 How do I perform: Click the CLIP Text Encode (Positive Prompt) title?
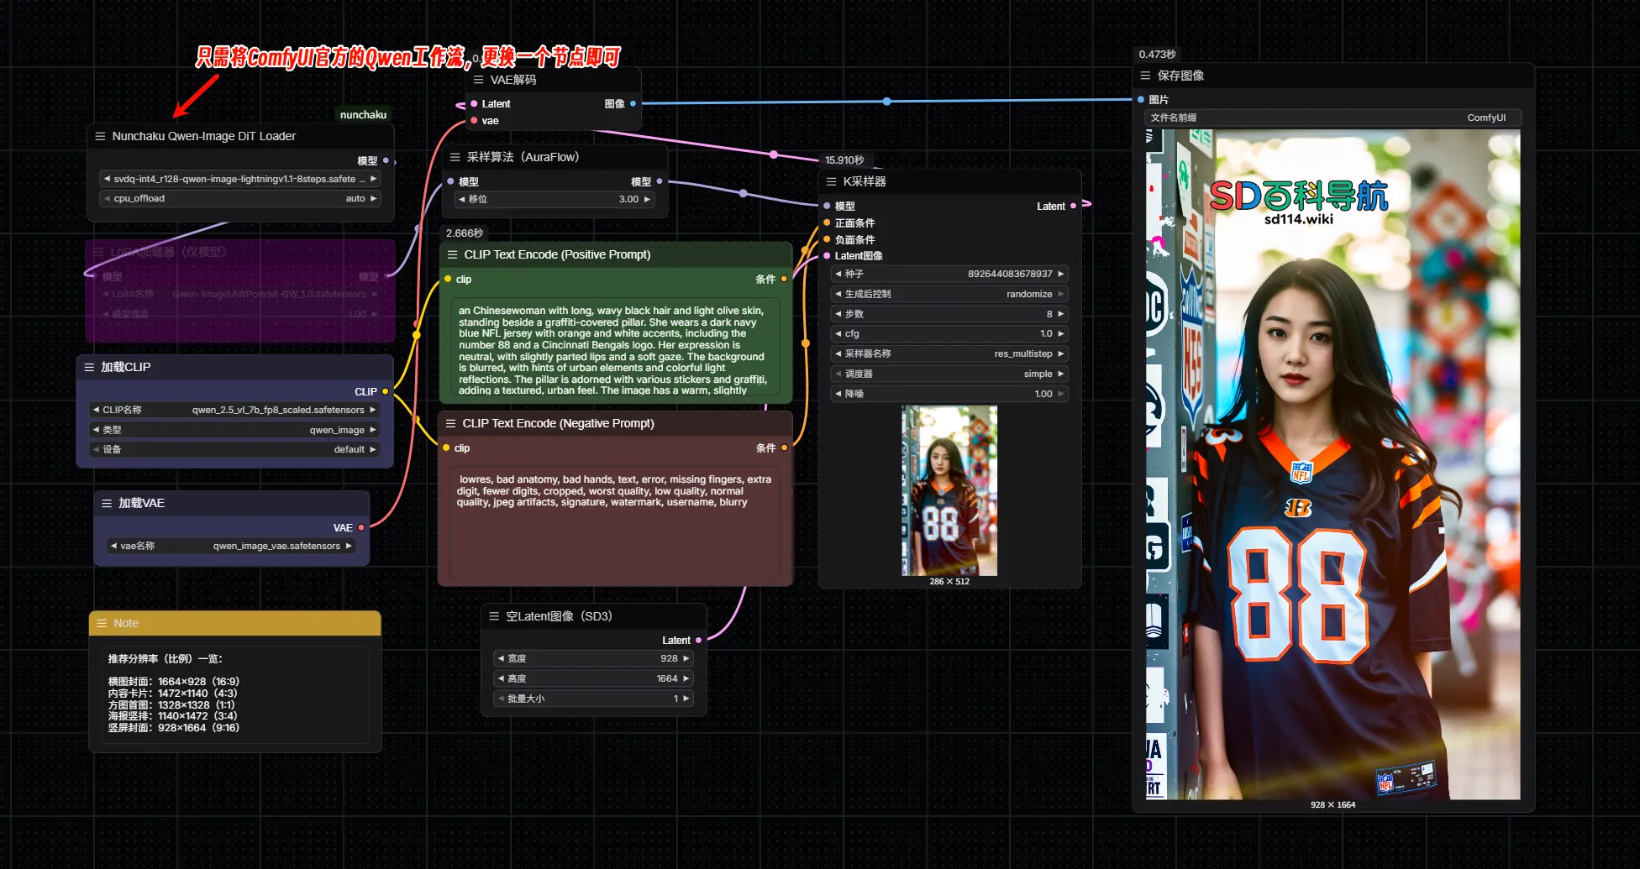pos(557,254)
